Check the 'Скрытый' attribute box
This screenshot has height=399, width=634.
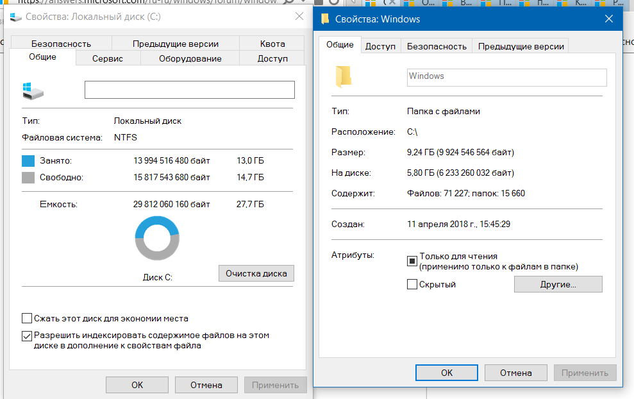click(412, 284)
